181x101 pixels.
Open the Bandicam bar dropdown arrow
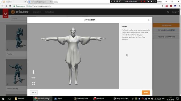click(112, 1)
